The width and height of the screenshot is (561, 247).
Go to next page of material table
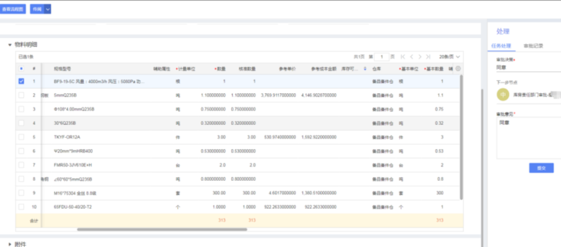tap(420, 57)
